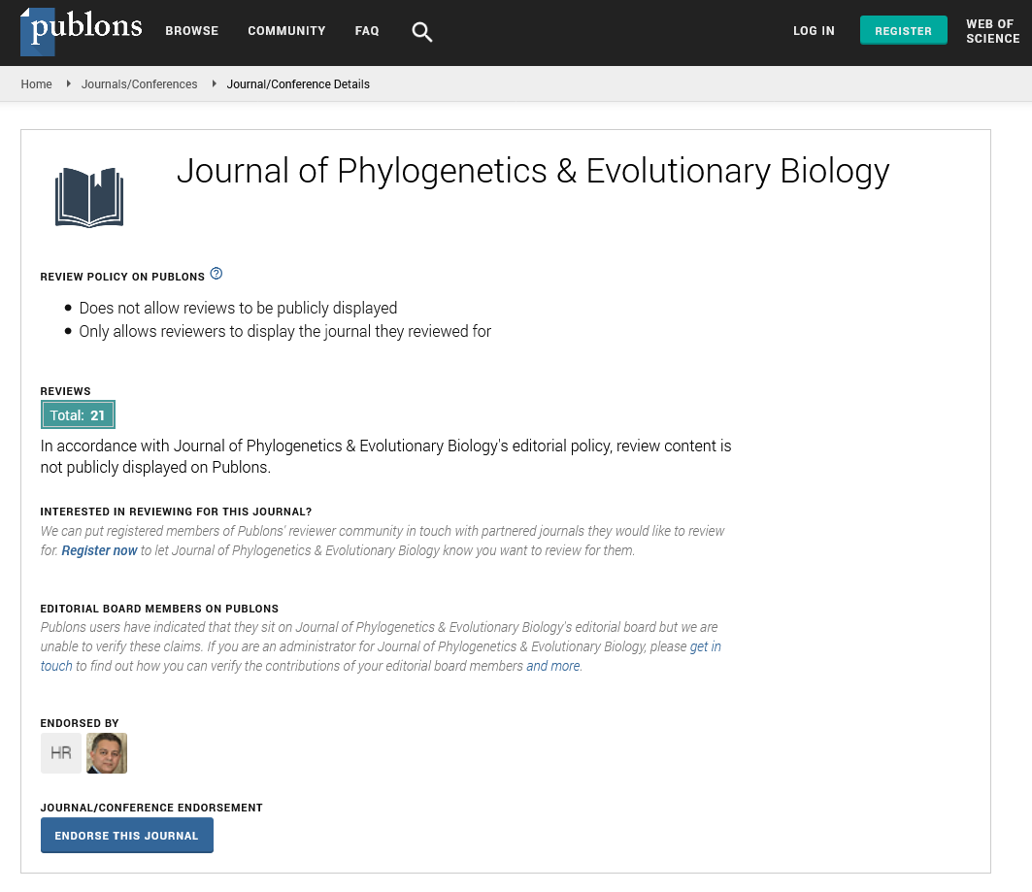Open the 'and more' link
This screenshot has width=1032, height=892.
[x=553, y=666]
